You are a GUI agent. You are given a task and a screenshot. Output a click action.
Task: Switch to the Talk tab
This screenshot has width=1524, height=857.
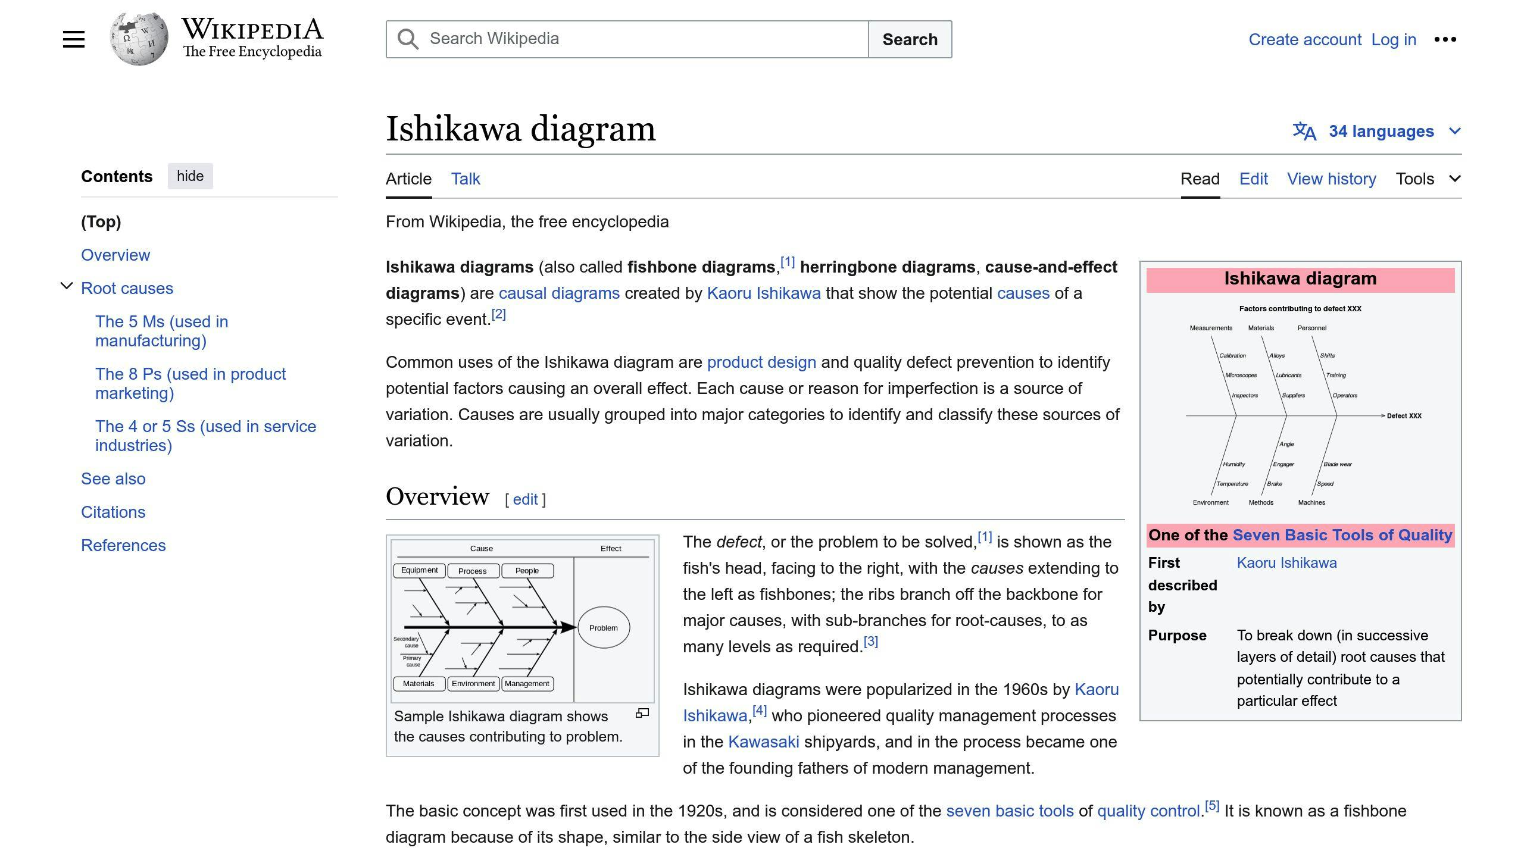coord(466,179)
